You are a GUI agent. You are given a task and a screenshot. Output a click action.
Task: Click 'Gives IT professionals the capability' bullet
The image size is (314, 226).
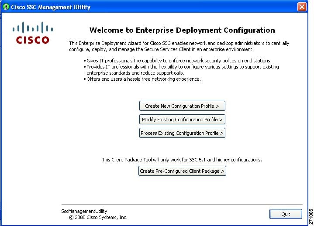pyautogui.click(x=177, y=61)
